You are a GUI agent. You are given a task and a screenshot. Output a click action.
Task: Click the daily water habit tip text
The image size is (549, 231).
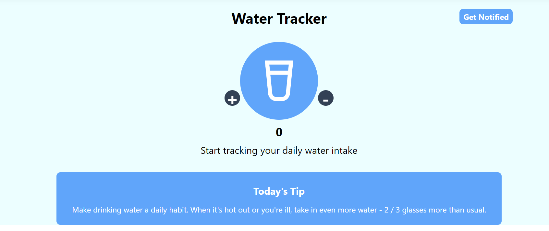(279, 210)
